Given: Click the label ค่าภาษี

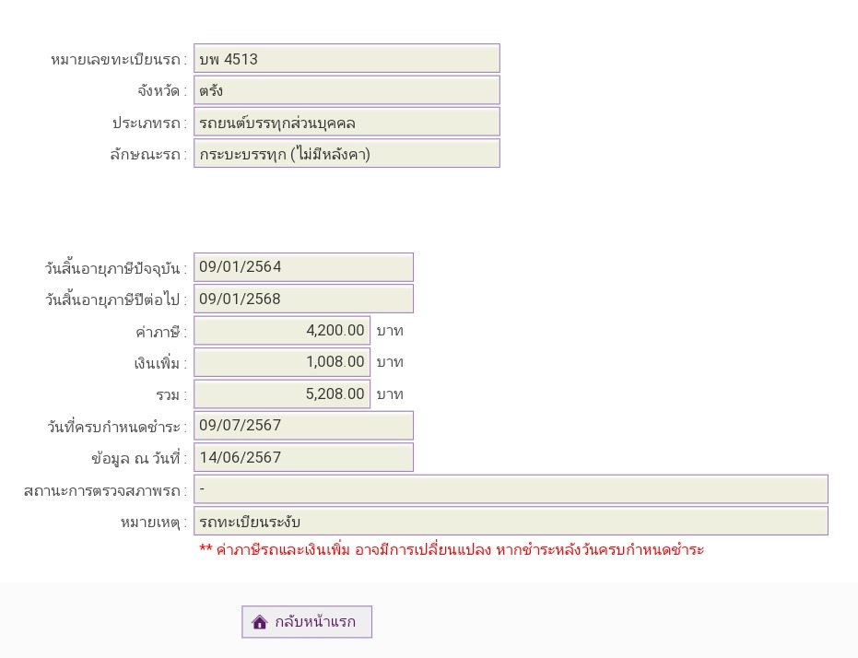Looking at the screenshot, I should [161, 332].
